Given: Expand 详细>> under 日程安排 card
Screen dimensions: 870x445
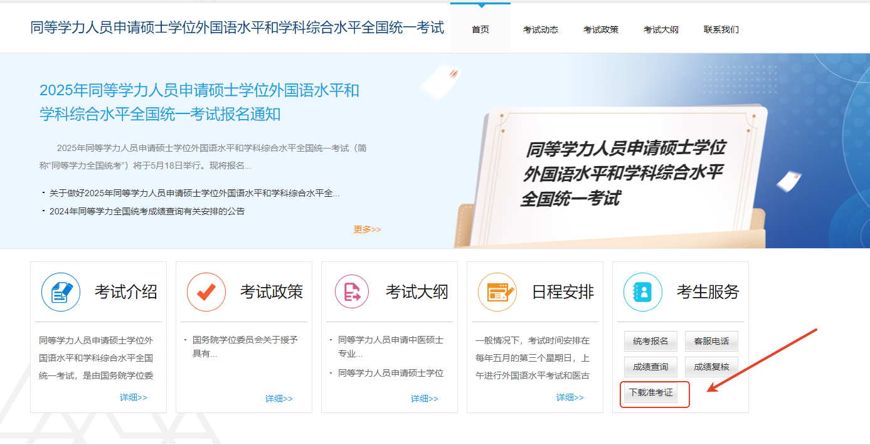Looking at the screenshot, I should click(570, 398).
